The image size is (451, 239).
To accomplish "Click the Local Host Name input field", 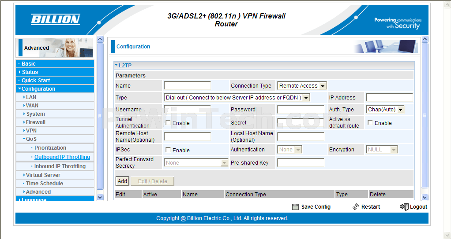I will pos(301,136).
